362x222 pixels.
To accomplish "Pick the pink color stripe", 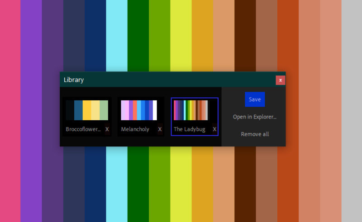I will click(10, 36).
